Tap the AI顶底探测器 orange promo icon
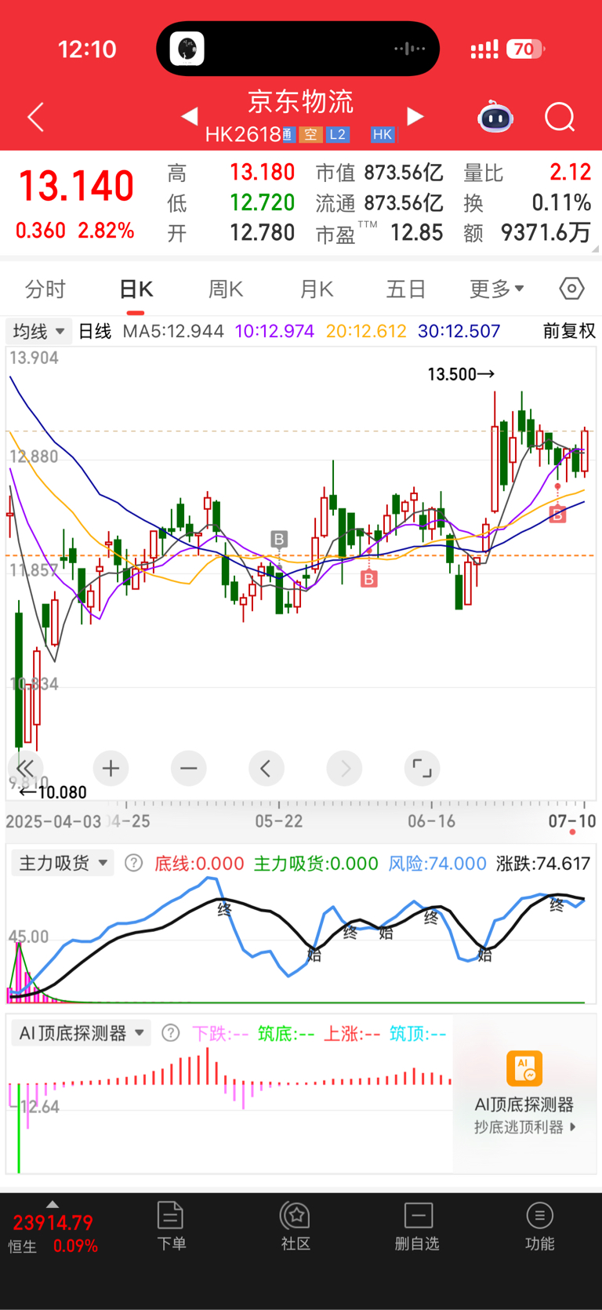This screenshot has height=1310, width=602. tap(524, 1068)
